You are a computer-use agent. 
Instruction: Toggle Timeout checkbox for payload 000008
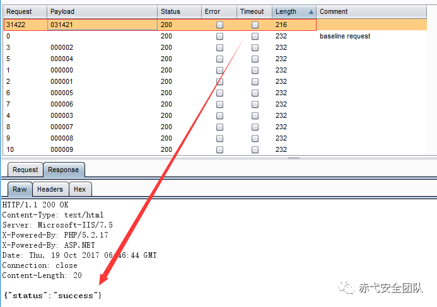point(255,138)
